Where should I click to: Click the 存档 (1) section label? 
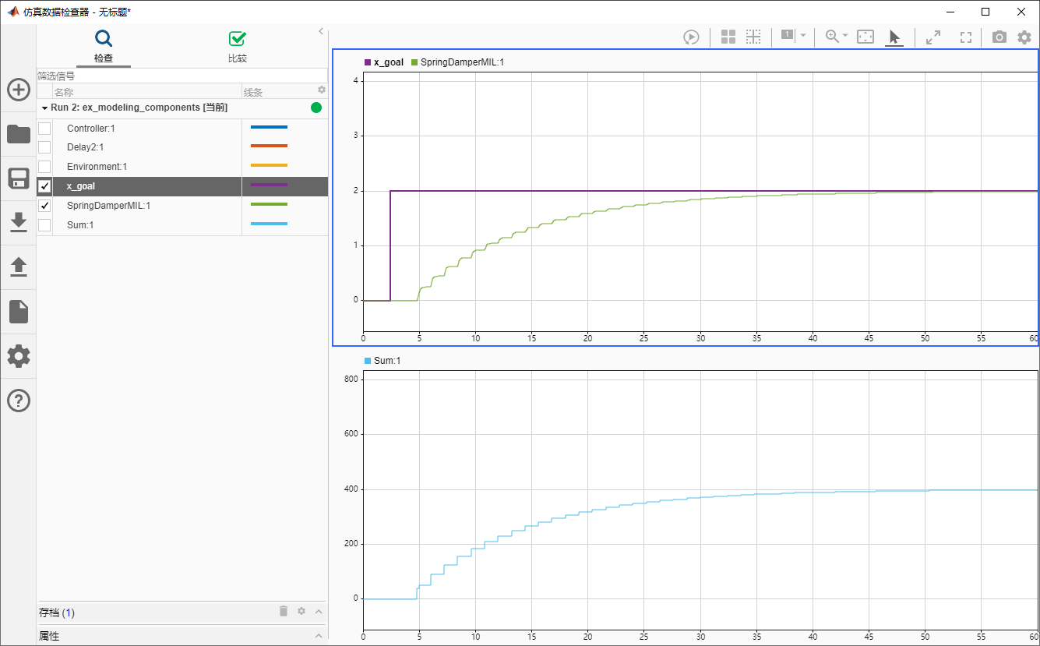[x=57, y=612]
